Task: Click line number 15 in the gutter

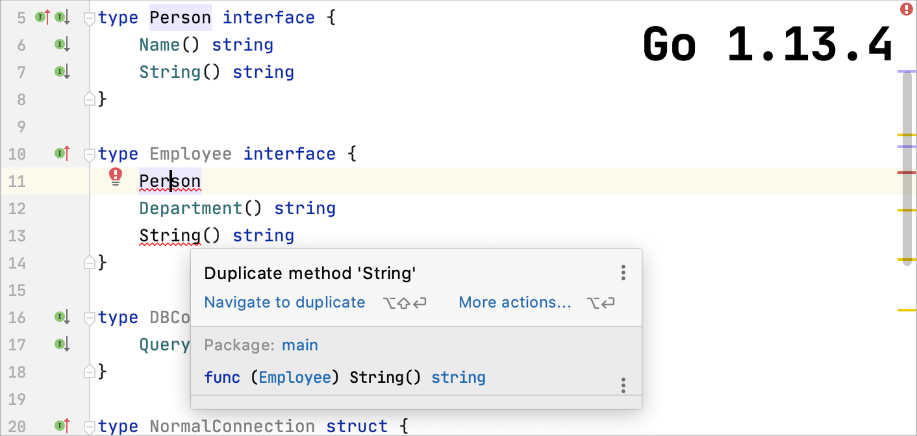Action: pyautogui.click(x=18, y=290)
